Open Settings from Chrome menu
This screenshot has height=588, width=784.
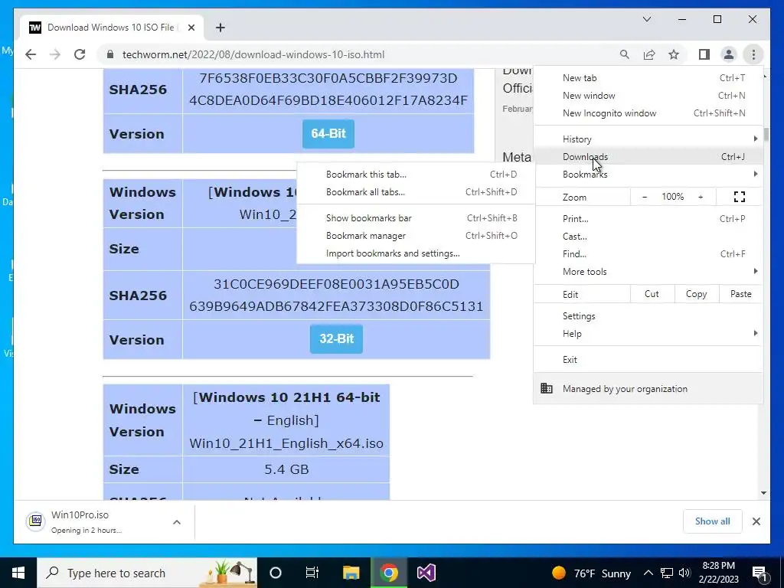[648, 316]
